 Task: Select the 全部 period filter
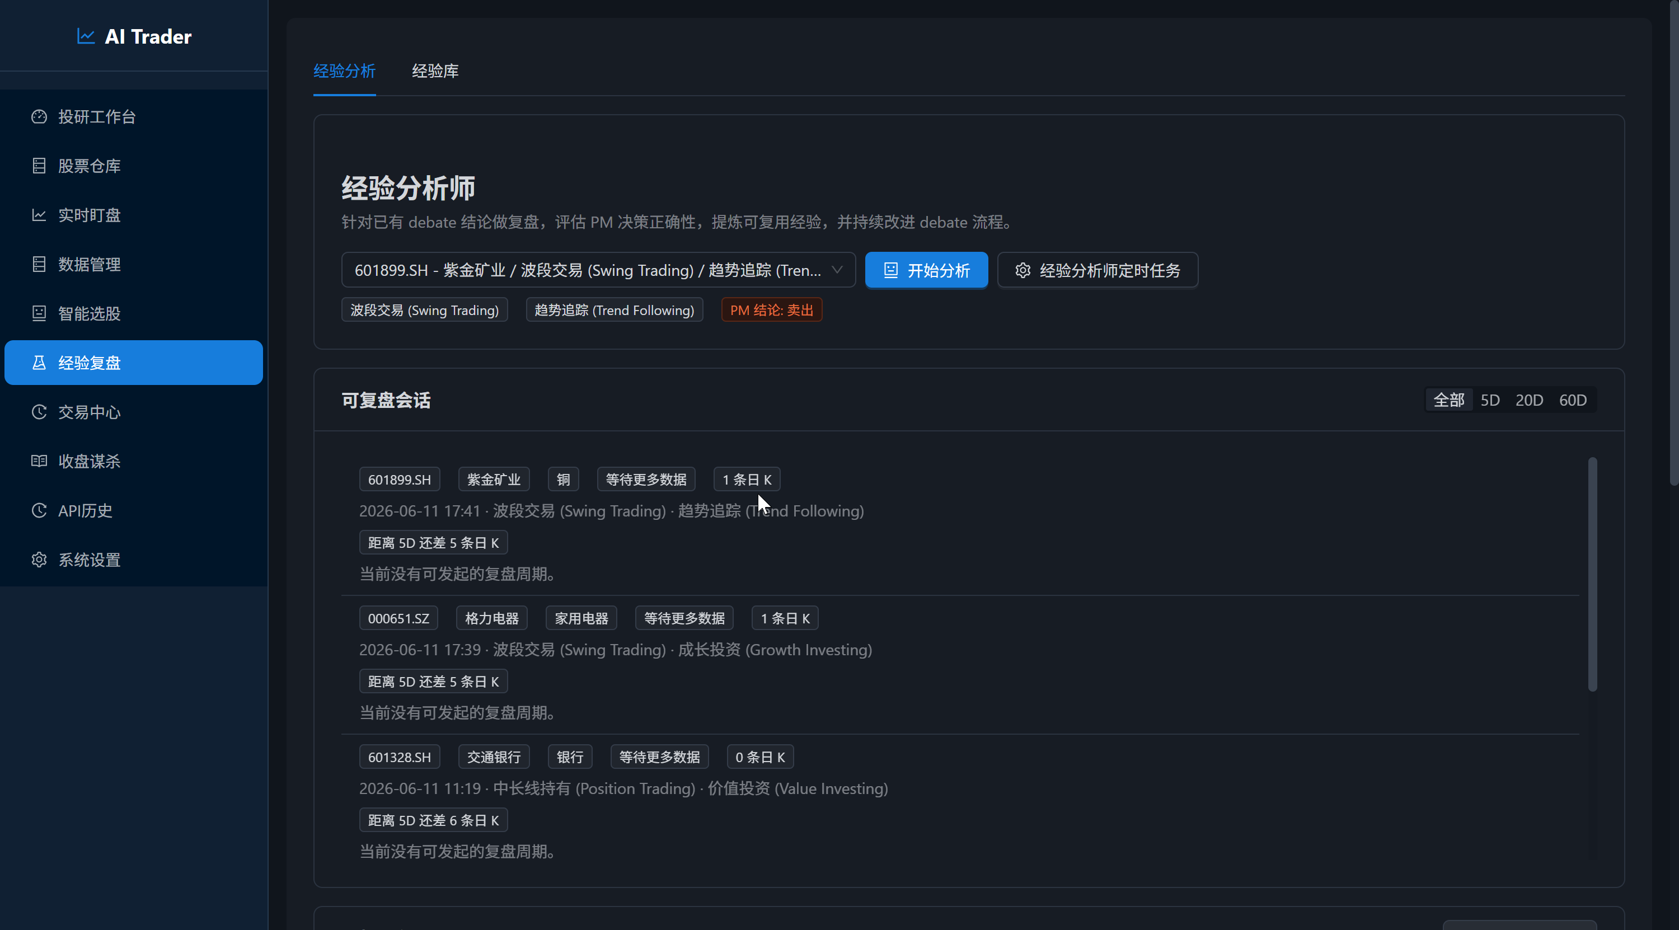pos(1448,400)
